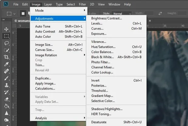Choose Apply Image...
This screenshot has height=126, width=188.
coord(59,83)
